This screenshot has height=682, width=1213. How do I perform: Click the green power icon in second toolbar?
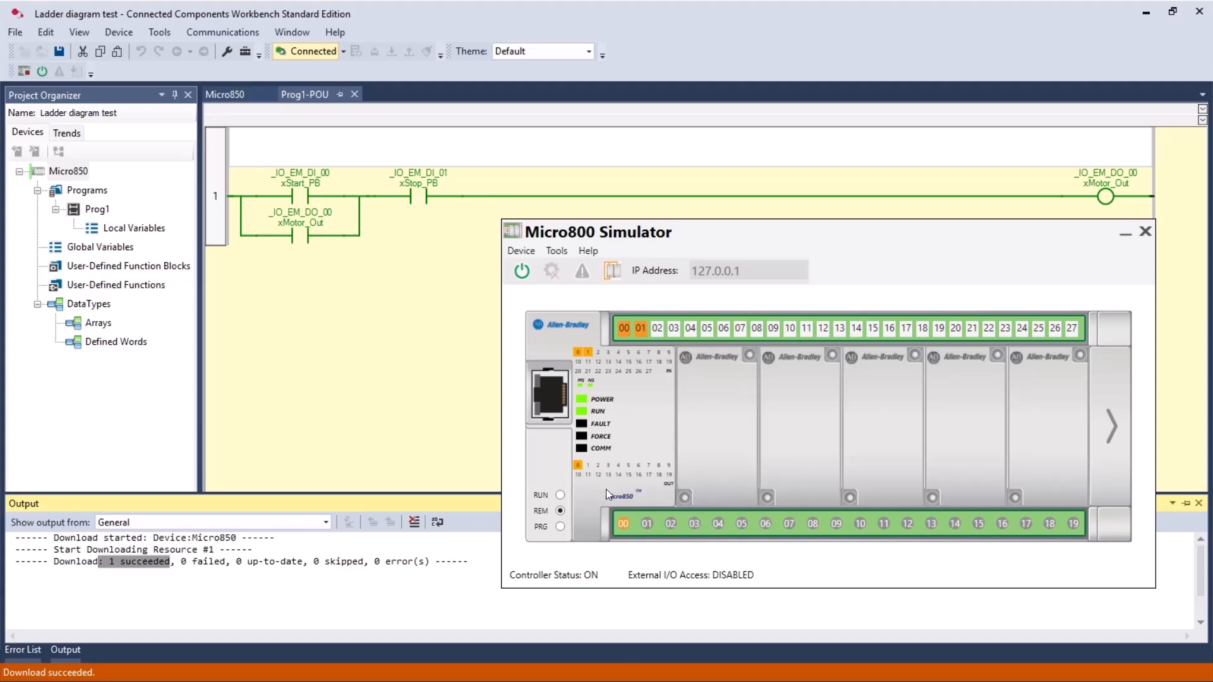[x=42, y=71]
